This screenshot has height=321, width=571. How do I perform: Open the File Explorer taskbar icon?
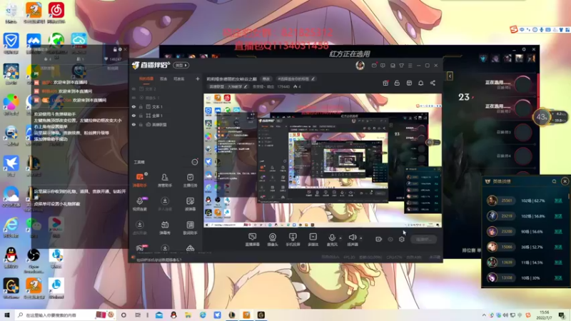[188, 315]
